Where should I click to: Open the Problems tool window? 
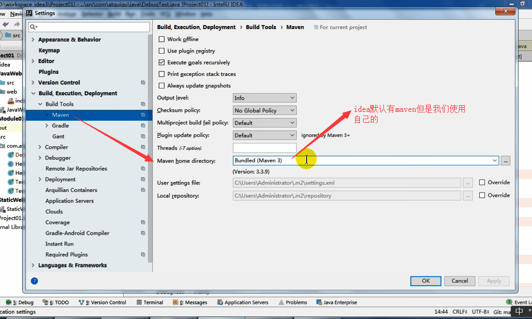[293, 302]
